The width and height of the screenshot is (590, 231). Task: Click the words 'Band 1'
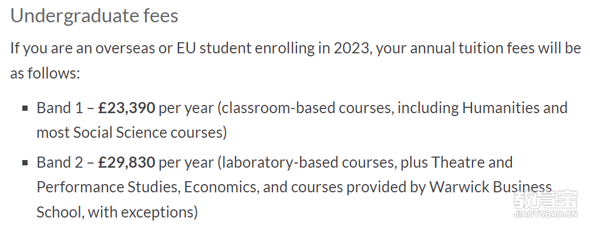(59, 108)
